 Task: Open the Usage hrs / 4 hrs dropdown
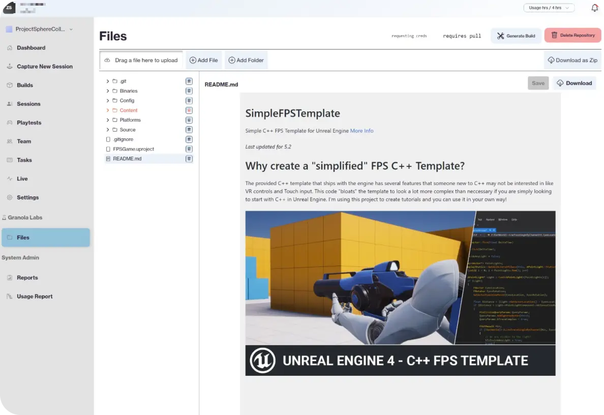click(x=549, y=8)
